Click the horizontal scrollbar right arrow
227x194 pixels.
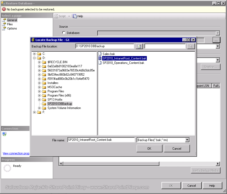click(x=218, y=164)
